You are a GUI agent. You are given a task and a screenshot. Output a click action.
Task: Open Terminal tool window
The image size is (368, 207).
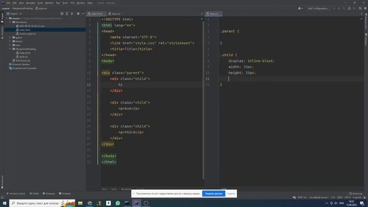coord(65,194)
